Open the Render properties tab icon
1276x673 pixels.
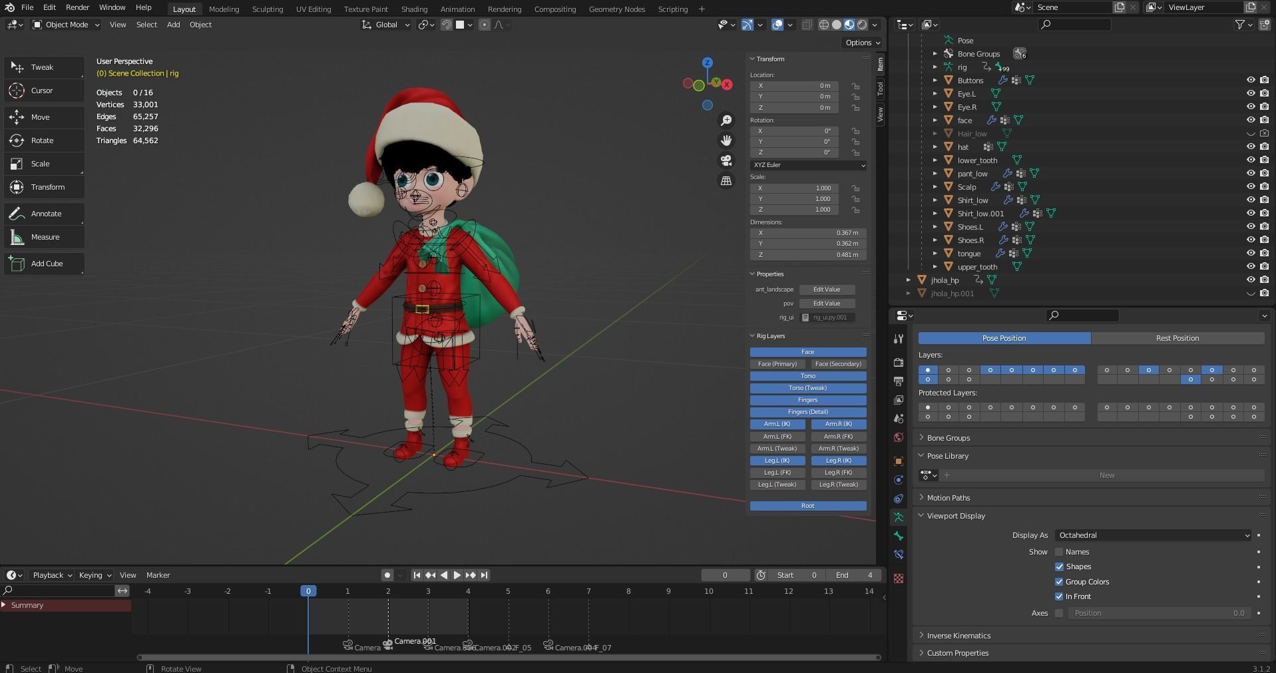(899, 362)
